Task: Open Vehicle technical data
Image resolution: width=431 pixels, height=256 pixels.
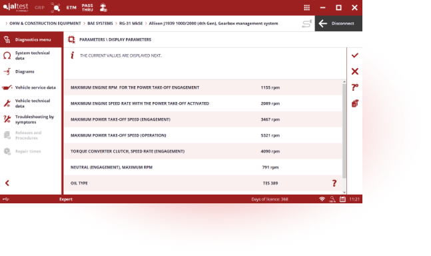Action: [x=31, y=103]
